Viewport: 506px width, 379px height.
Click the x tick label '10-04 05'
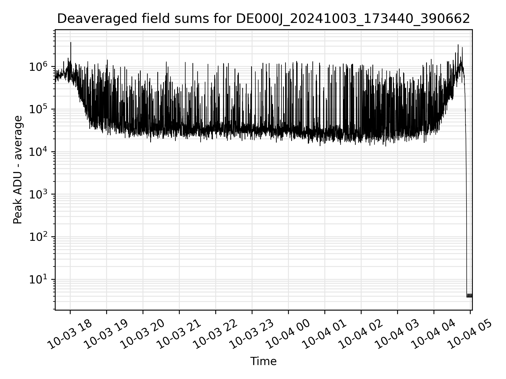pyautogui.click(x=470, y=334)
